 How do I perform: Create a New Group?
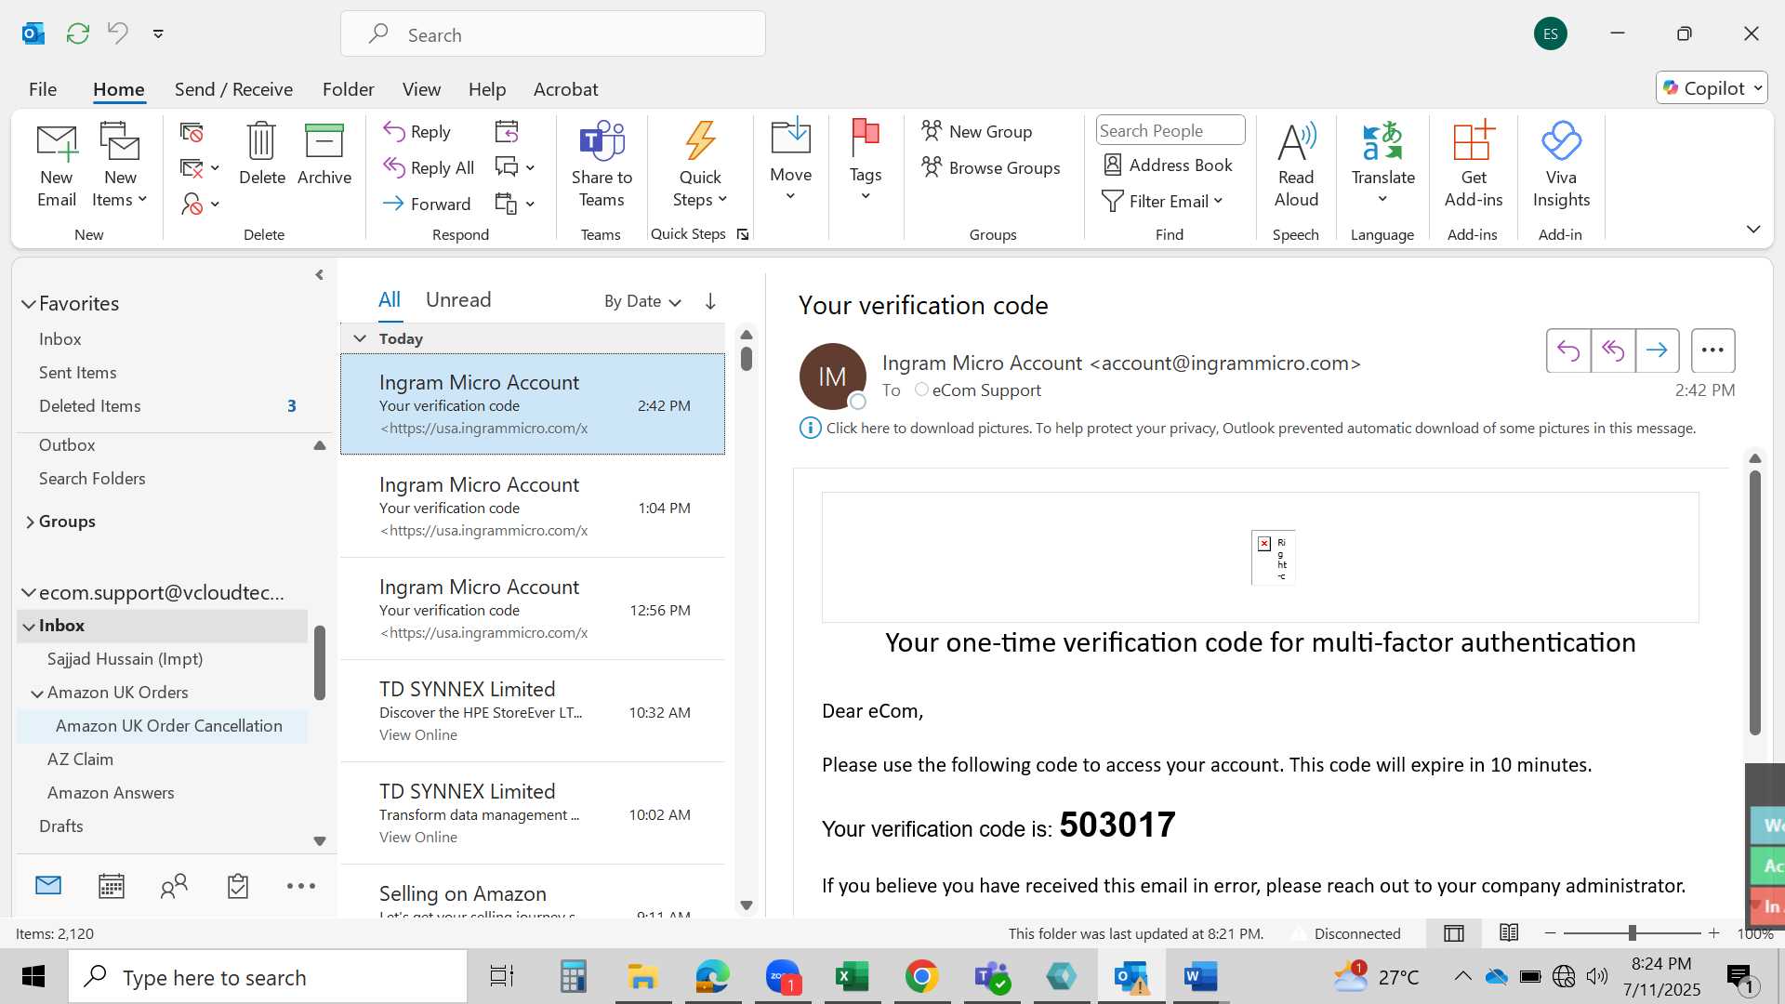click(x=977, y=132)
